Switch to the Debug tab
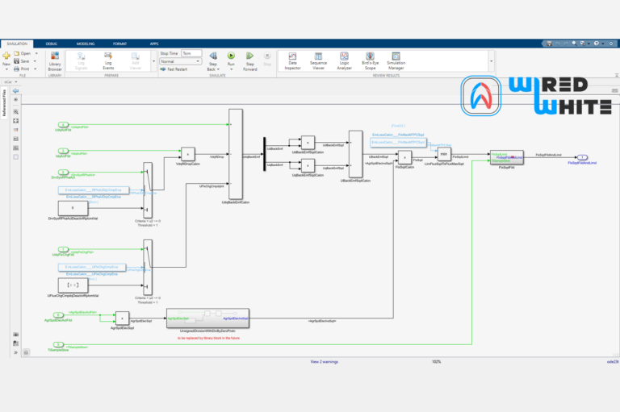Screen dimensions: 620x412 52,44
